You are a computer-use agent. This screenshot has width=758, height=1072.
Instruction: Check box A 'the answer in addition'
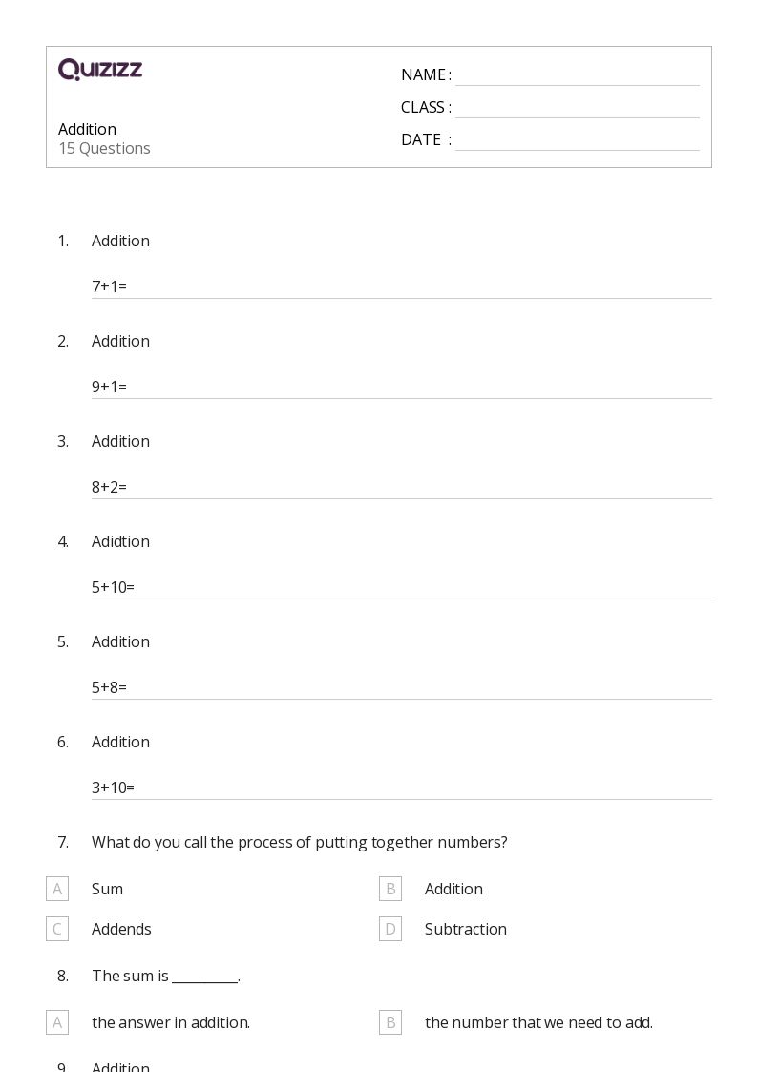tap(57, 1022)
